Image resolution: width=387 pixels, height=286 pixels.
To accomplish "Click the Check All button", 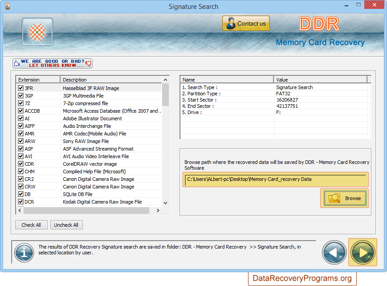I will 31,225.
